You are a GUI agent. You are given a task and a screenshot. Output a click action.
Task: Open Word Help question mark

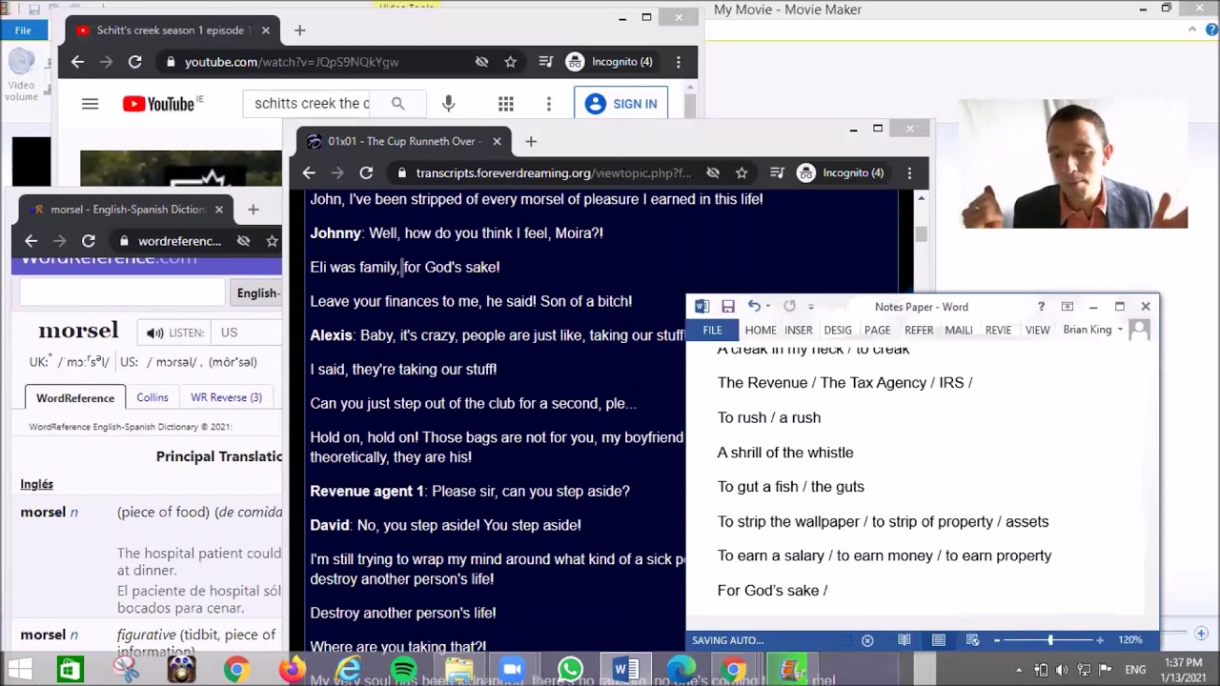[1041, 307]
